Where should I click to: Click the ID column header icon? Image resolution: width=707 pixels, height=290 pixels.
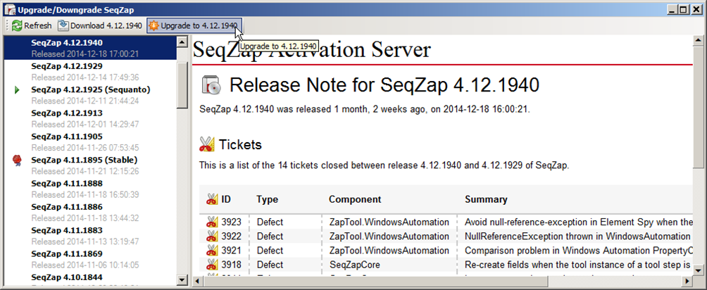click(212, 199)
